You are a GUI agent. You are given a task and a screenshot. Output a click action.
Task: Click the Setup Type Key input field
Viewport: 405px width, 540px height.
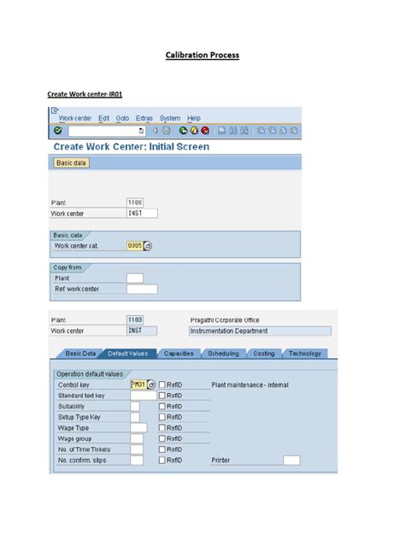point(135,417)
